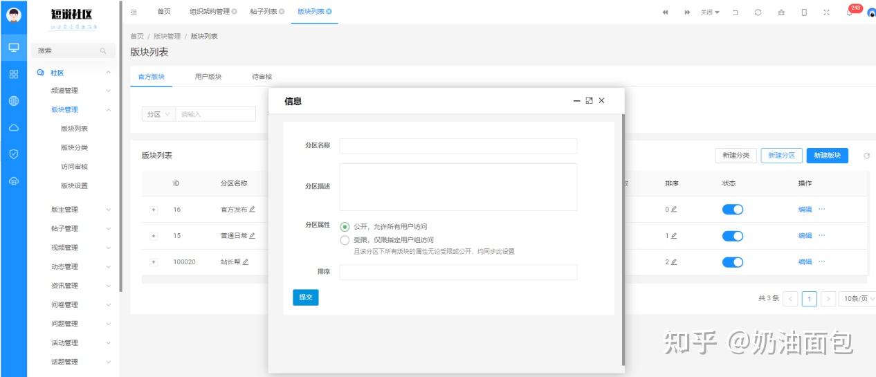The image size is (876, 377).
Task: Refresh the table with reload icon
Action: pyautogui.click(x=866, y=156)
